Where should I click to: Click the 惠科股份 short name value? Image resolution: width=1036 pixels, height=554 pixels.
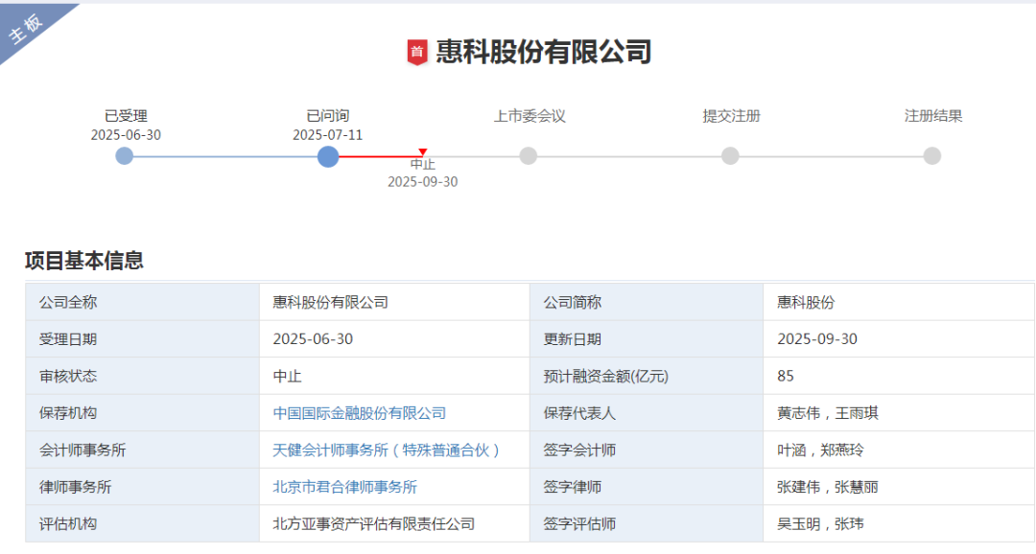coord(806,303)
